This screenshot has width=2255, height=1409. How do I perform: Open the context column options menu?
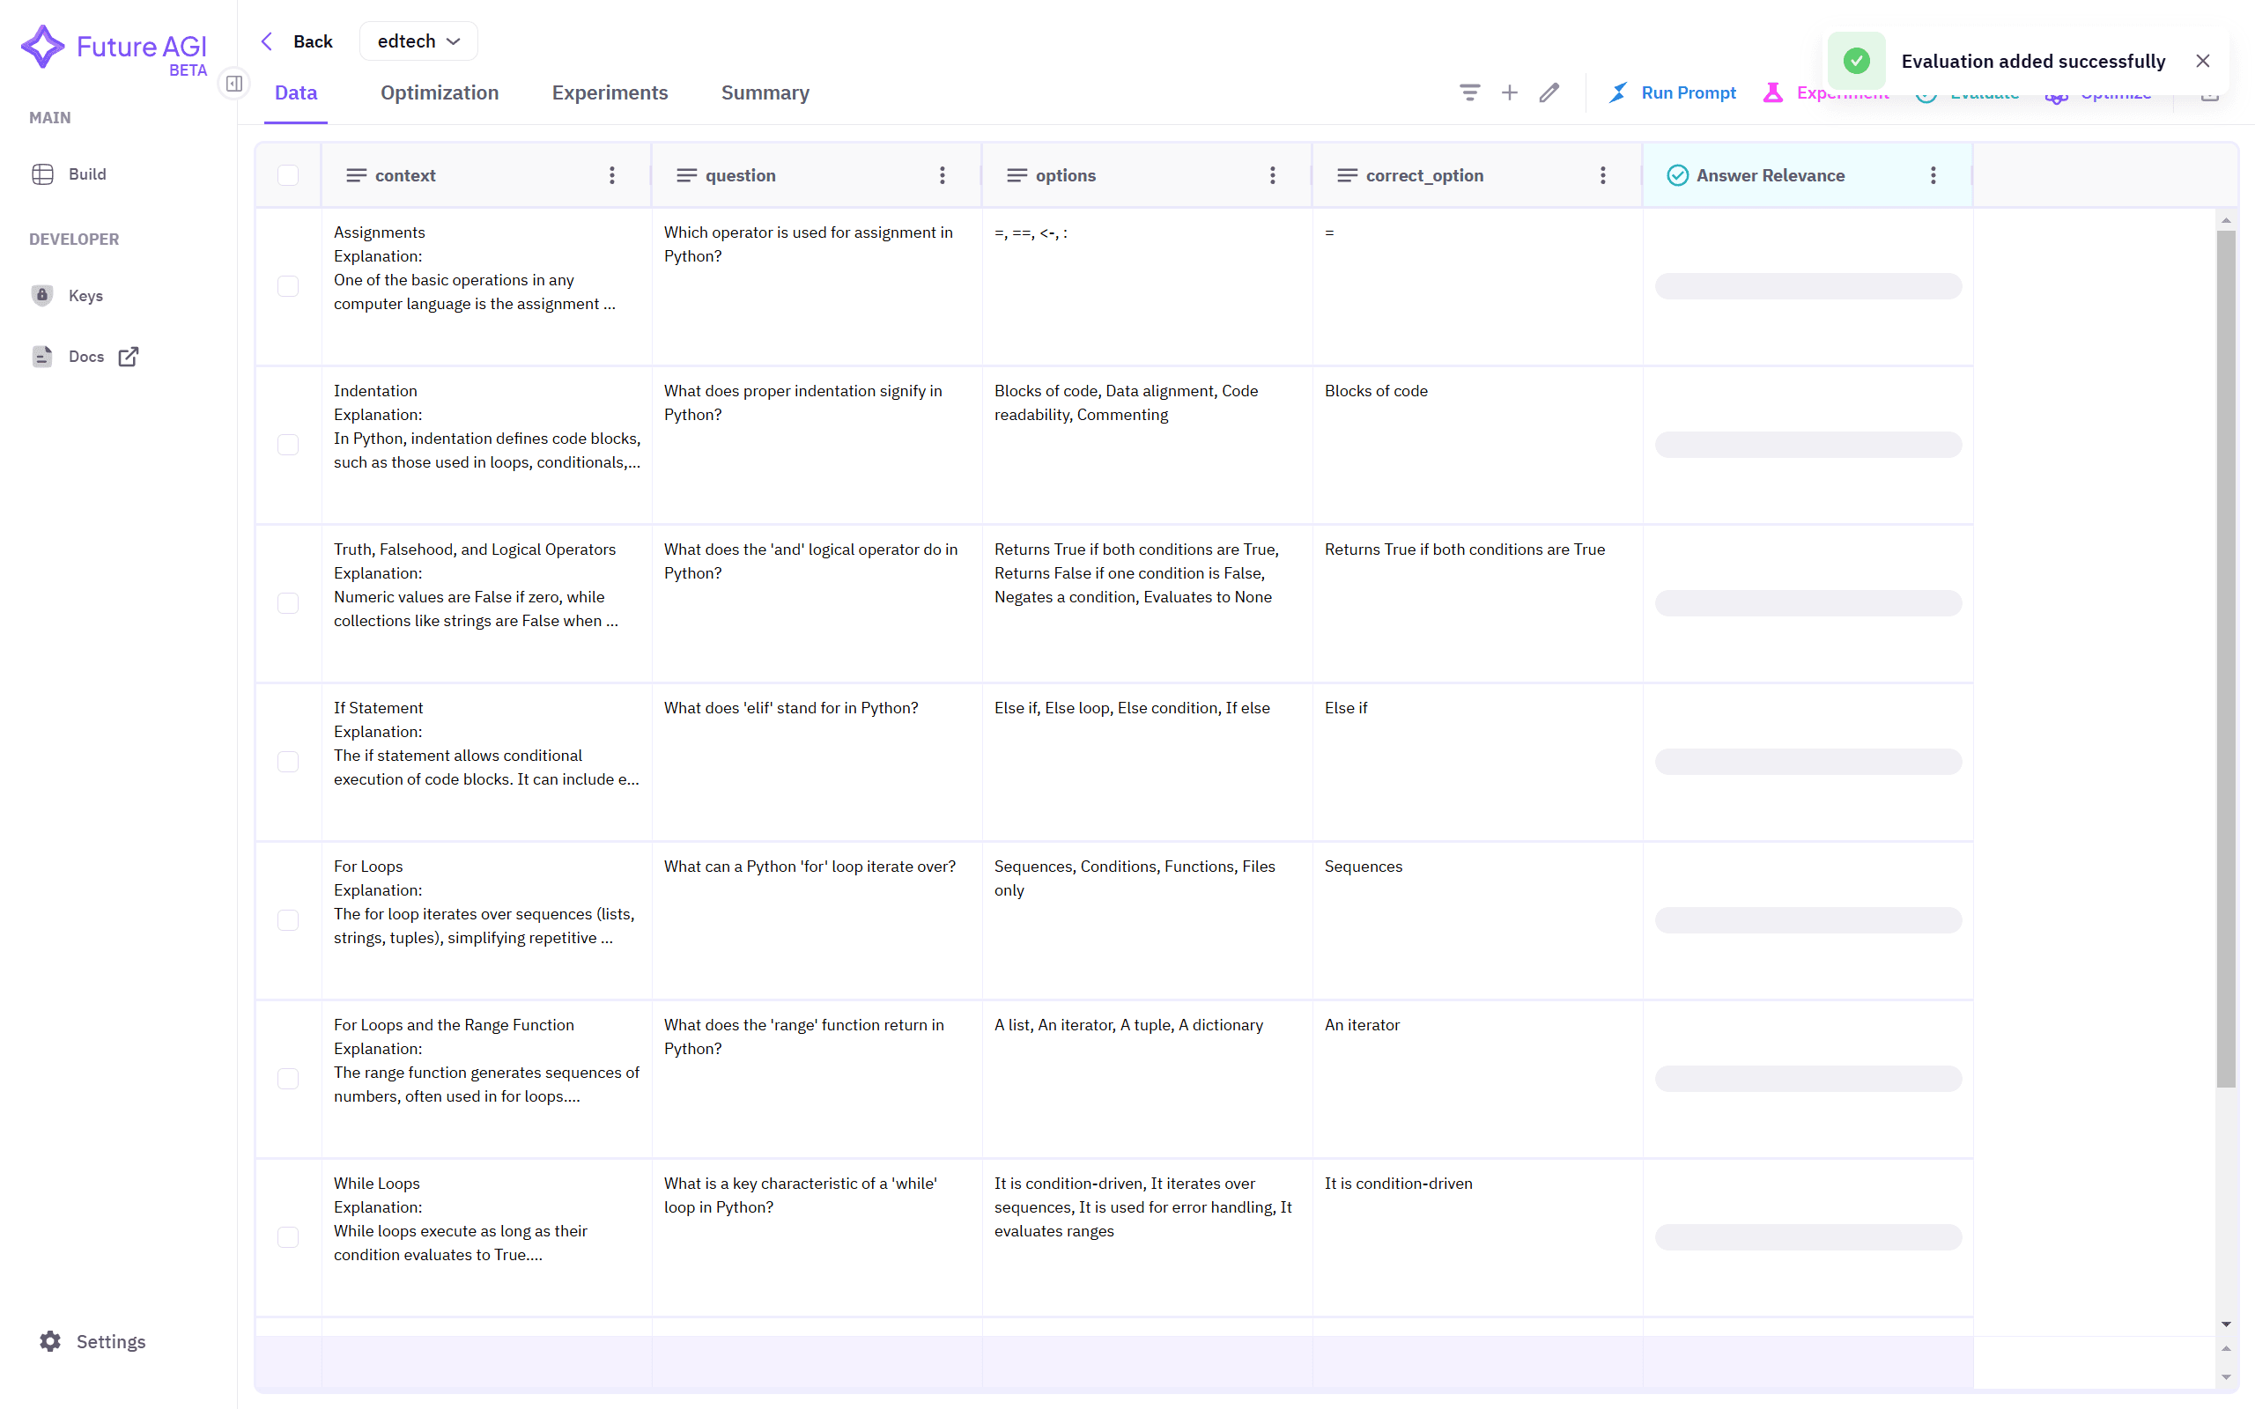(611, 175)
